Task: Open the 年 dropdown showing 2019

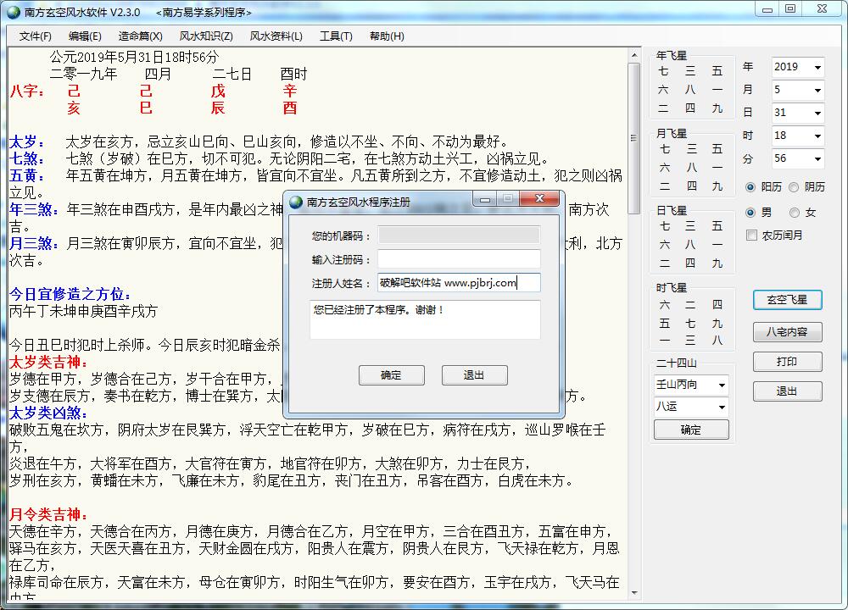Action: pos(817,67)
